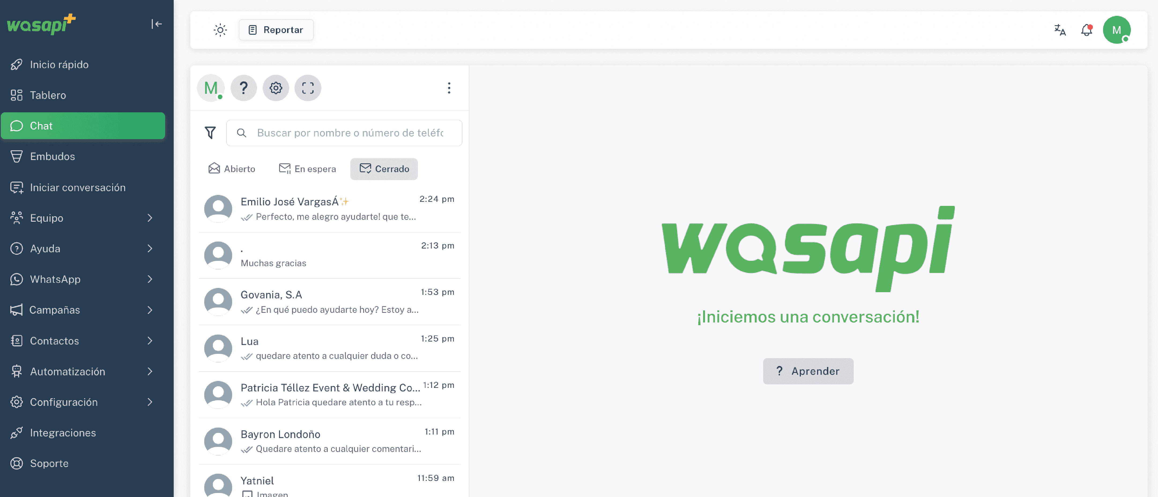Expand the Campañas menu chevron
Screen dimensions: 1158x497
[150, 310]
